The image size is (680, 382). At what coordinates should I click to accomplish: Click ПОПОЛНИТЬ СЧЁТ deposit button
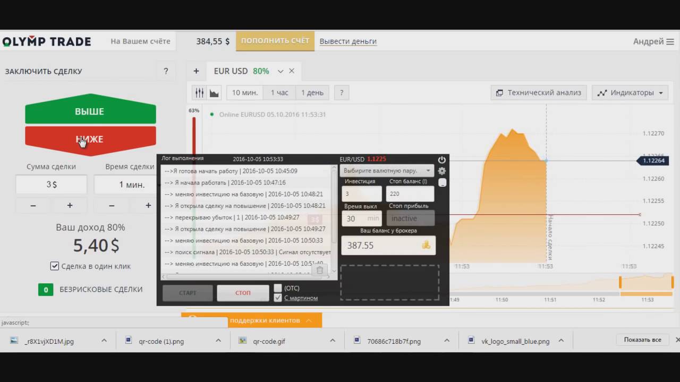click(275, 41)
